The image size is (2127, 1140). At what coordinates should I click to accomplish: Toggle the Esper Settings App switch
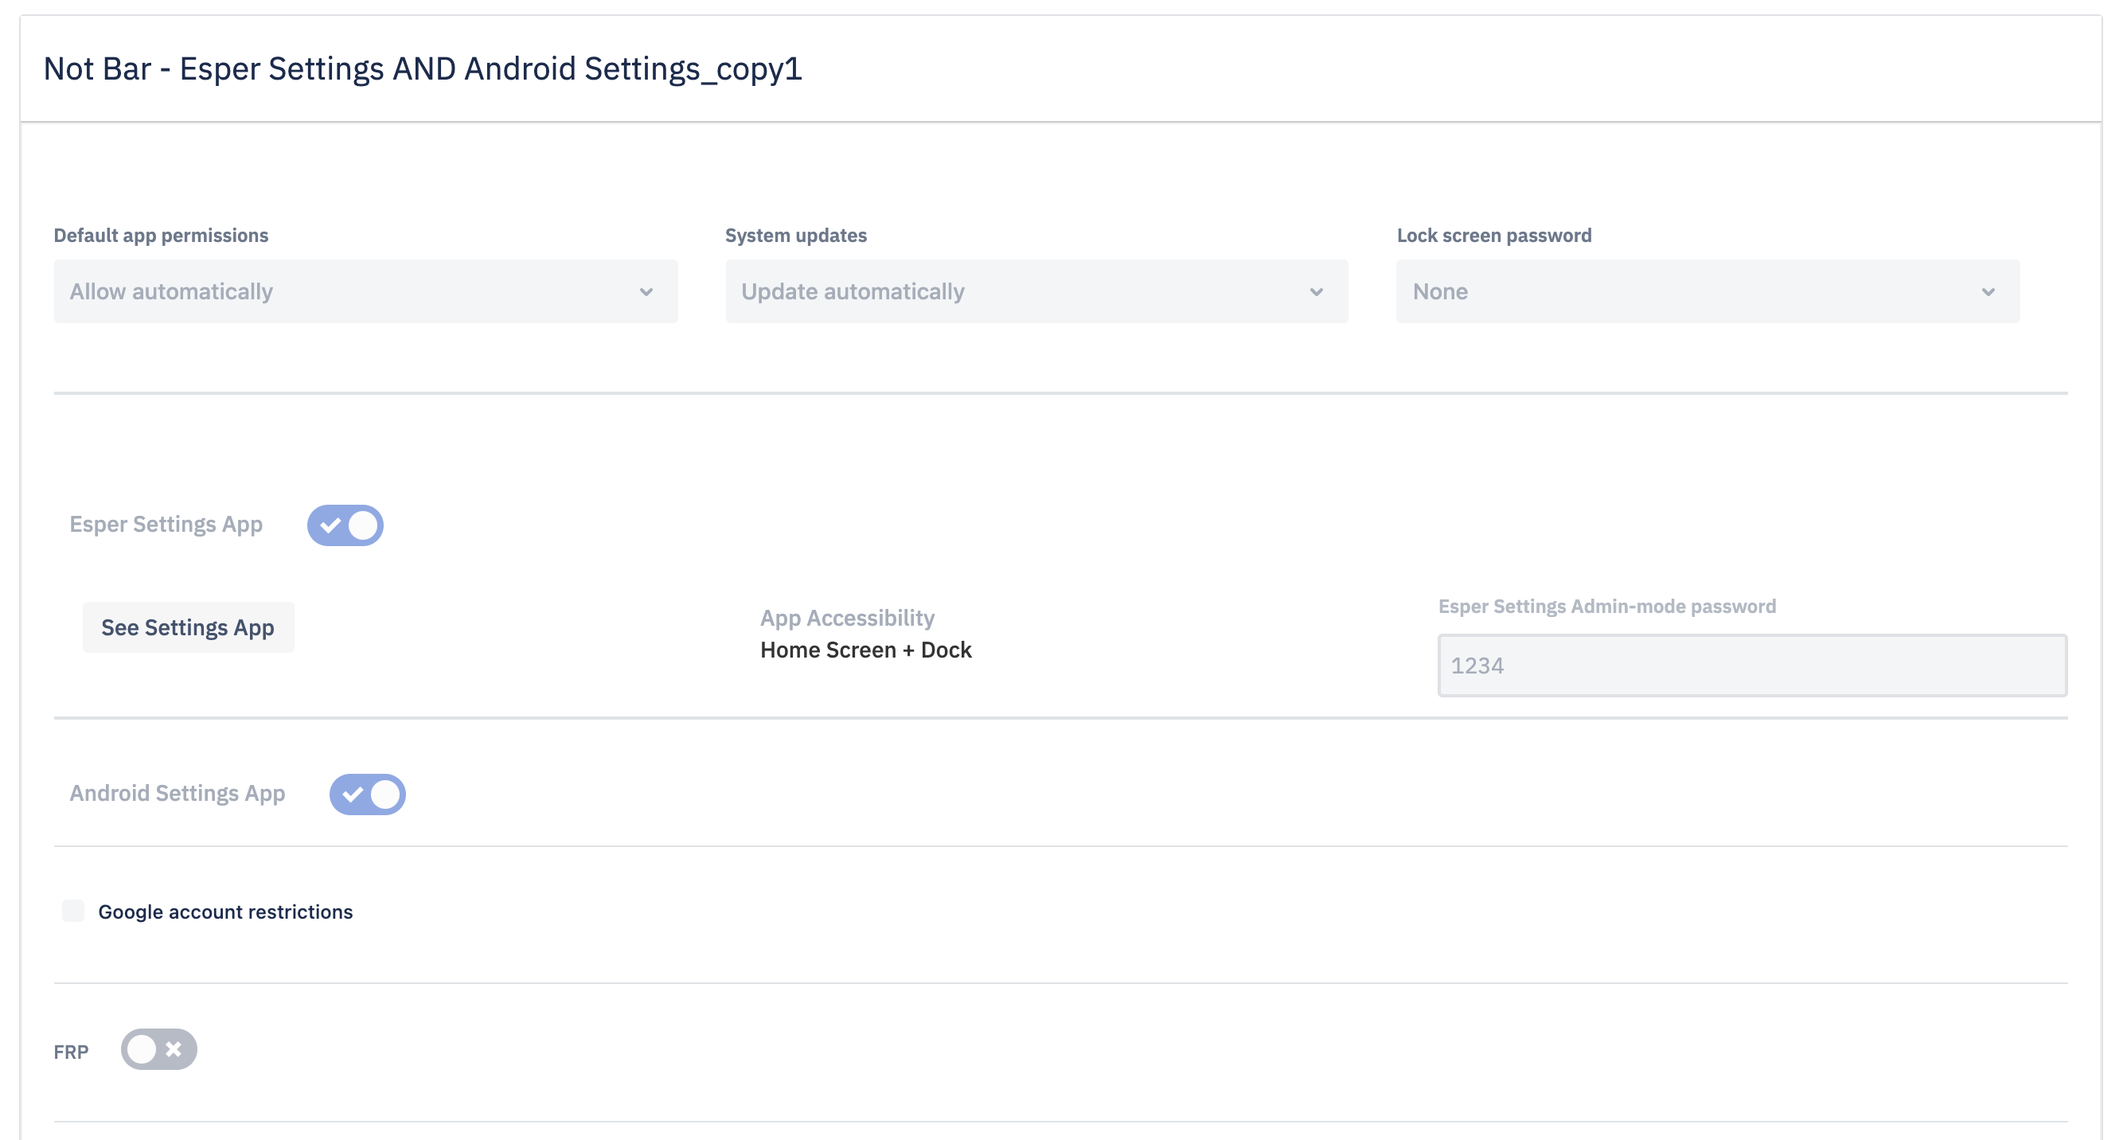tap(345, 525)
